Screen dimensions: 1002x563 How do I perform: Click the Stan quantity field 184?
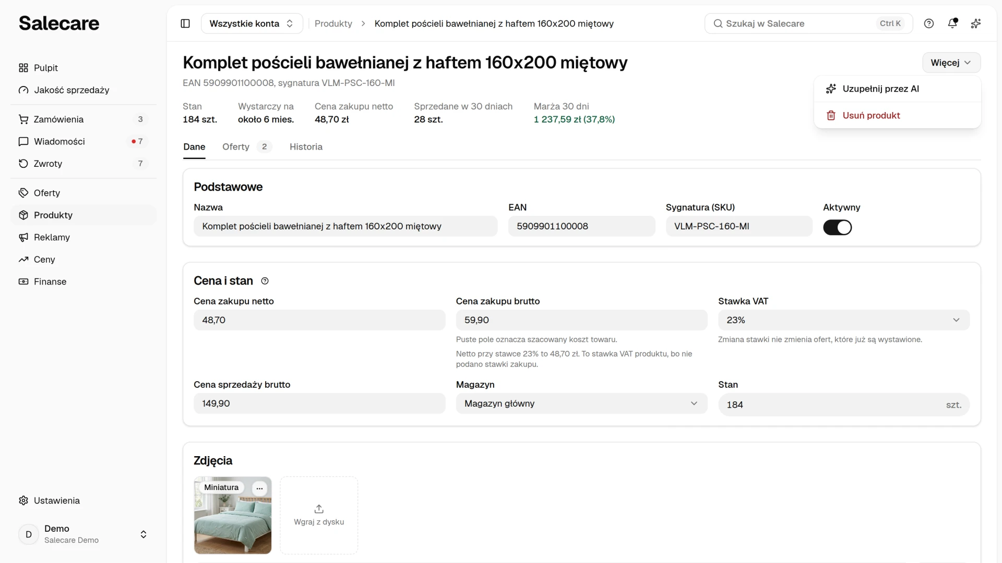[843, 405]
